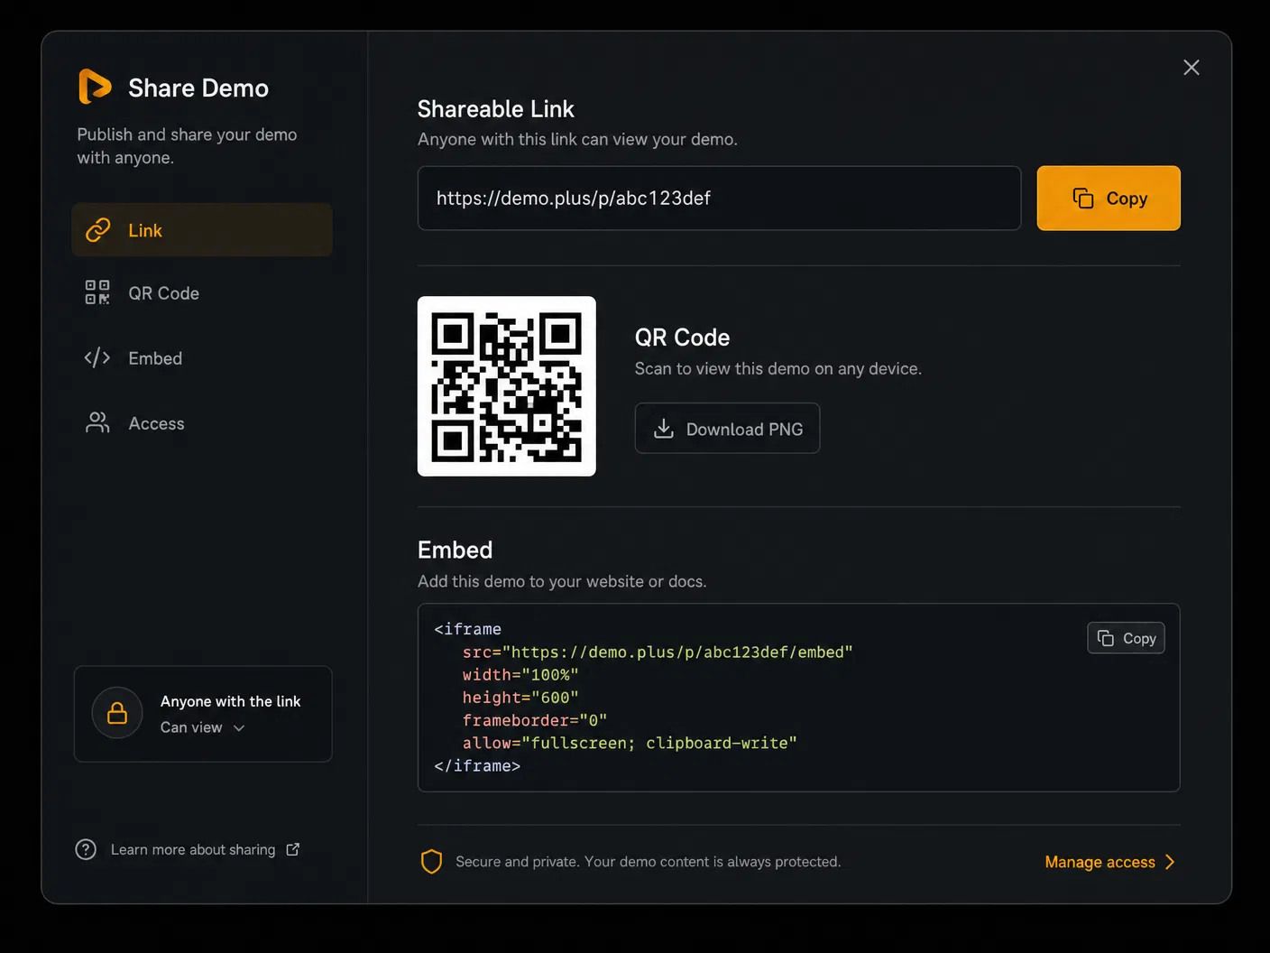The height and width of the screenshot is (953, 1270).
Task: Click the shield security icon
Action: point(432,862)
